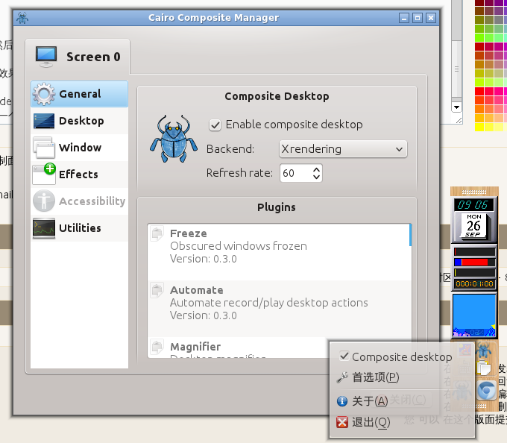Click the 'Composite Desktop' heading

tap(277, 96)
